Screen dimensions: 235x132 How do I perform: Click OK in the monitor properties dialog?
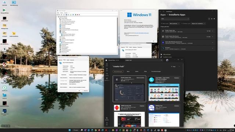click(79, 91)
